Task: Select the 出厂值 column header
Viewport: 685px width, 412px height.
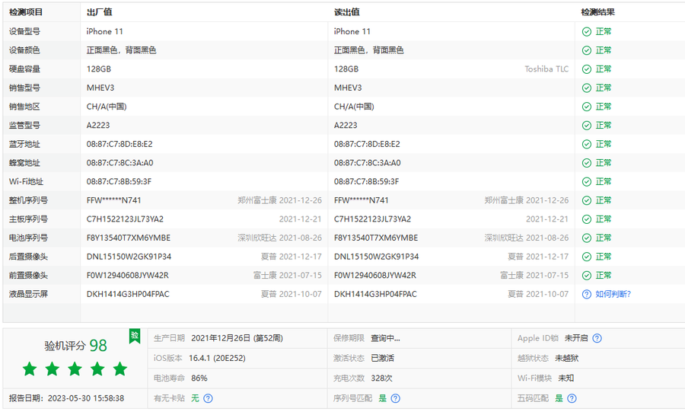Action: click(x=100, y=12)
